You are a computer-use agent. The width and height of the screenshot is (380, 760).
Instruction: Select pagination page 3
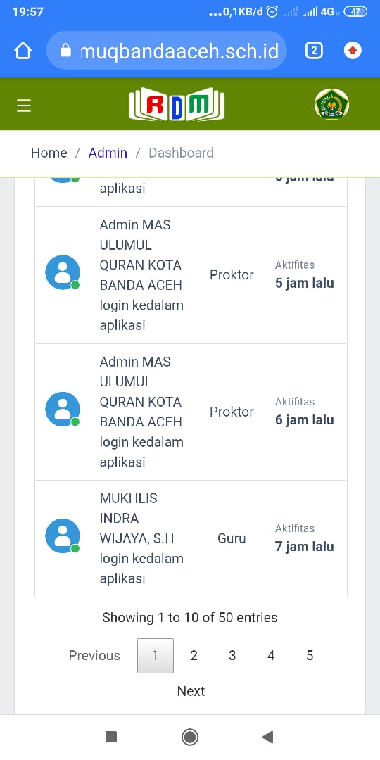tap(232, 656)
